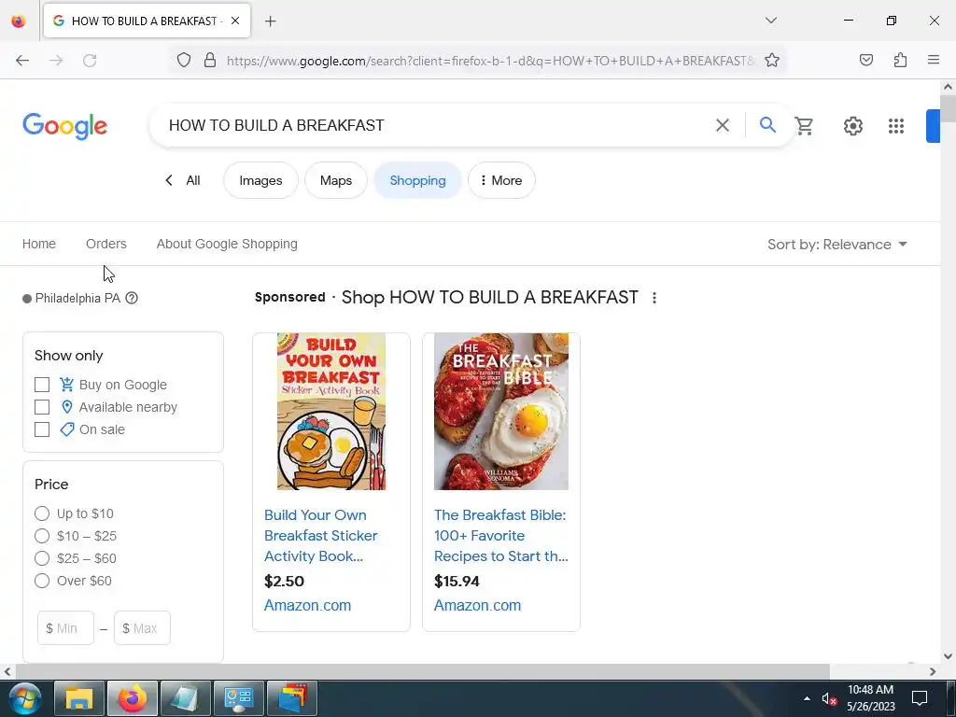Open the colorful windows taskbar app icon
This screenshot has width=956, height=717.
coord(292,698)
